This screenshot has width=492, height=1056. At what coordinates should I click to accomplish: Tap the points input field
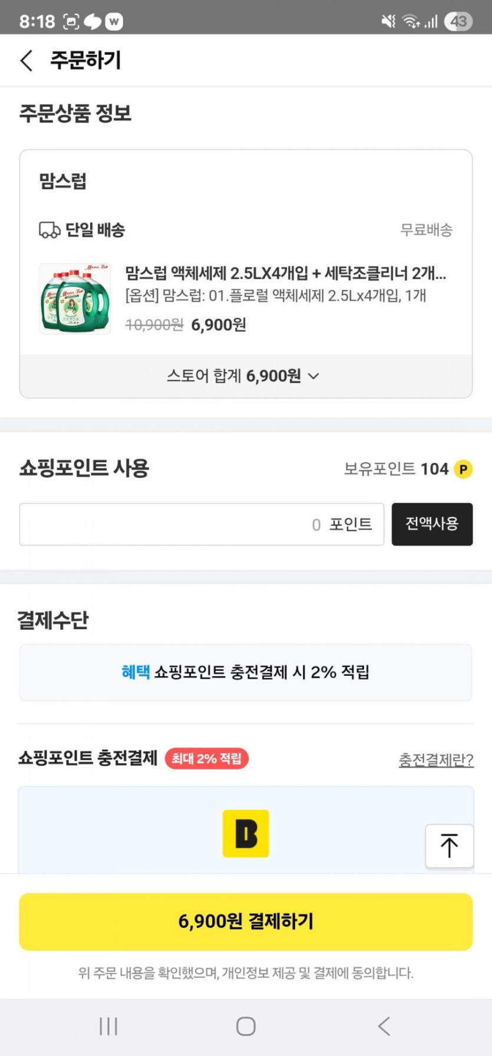click(x=202, y=524)
